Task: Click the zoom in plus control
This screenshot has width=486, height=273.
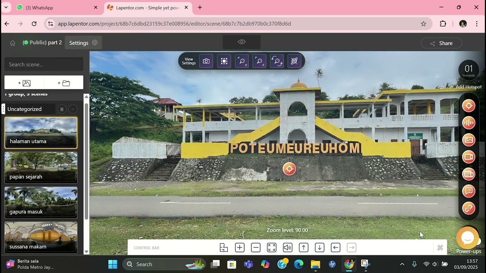Action: 240,248
